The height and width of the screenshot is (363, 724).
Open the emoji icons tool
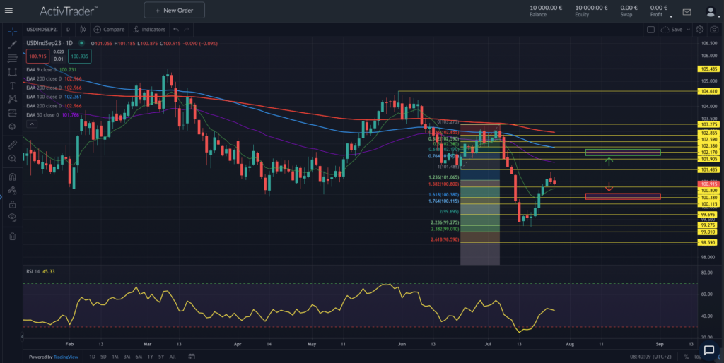coord(13,126)
